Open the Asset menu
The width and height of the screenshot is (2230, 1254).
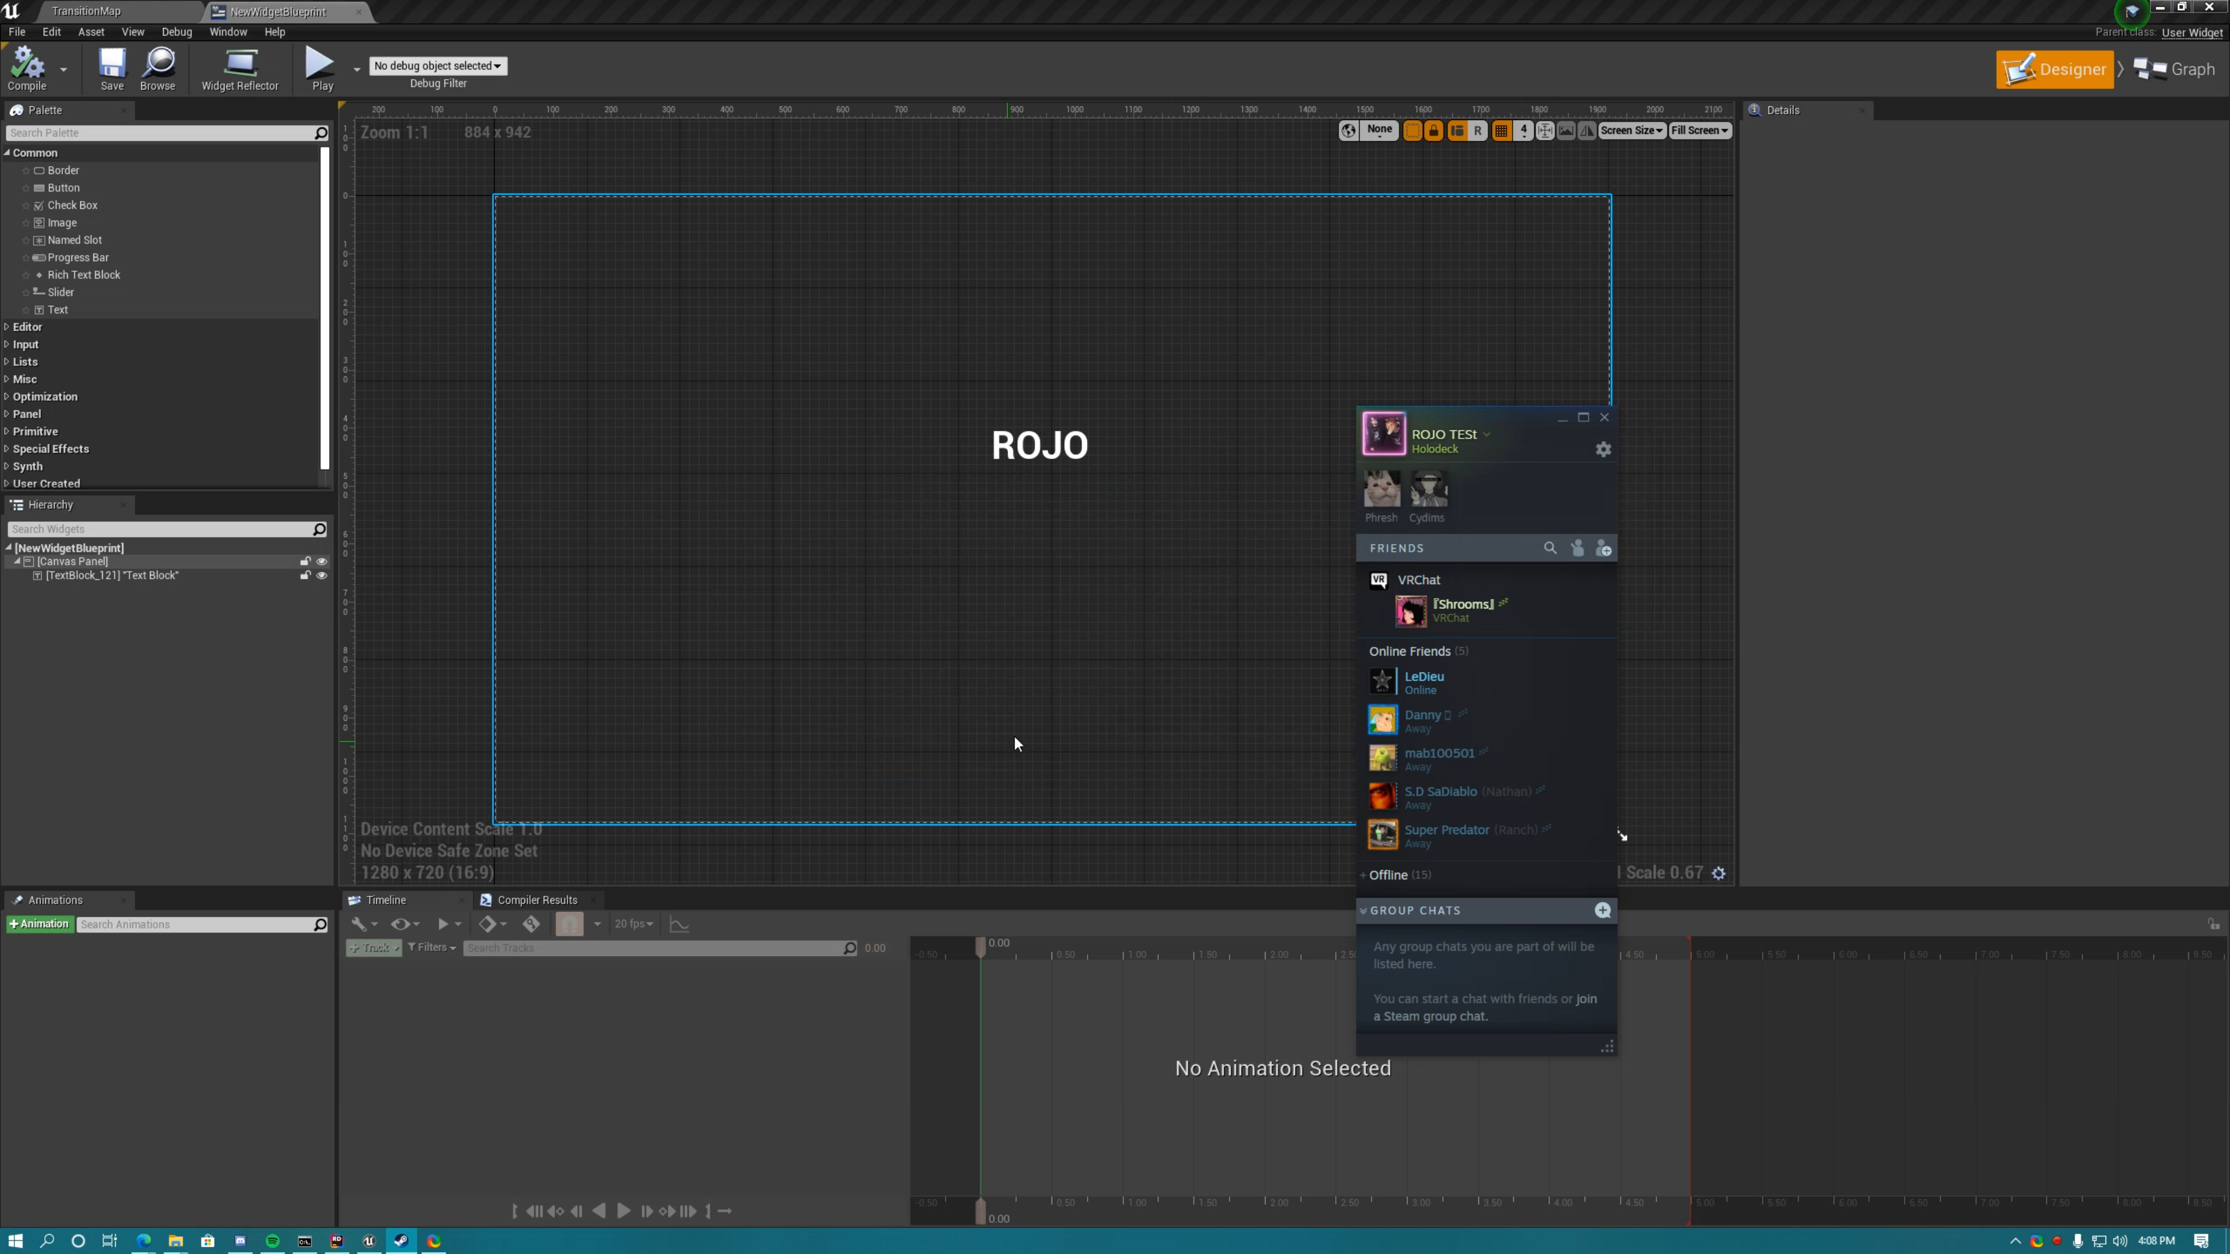point(91,32)
